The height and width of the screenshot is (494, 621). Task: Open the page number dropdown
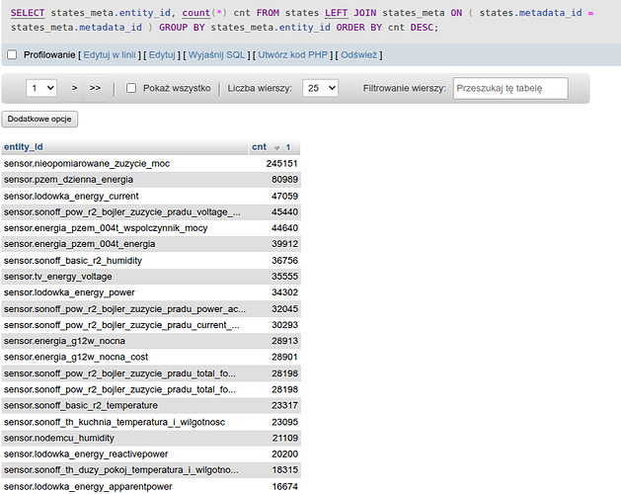42,88
